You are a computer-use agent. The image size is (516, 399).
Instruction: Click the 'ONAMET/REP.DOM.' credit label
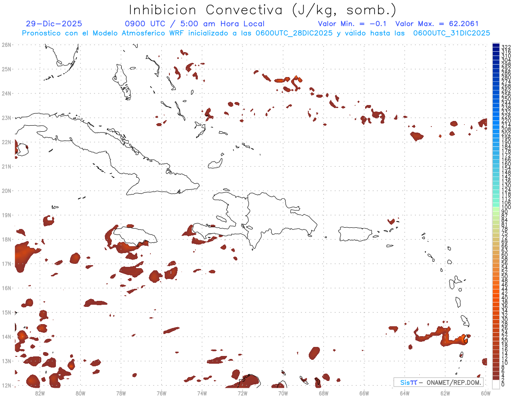[454, 382]
